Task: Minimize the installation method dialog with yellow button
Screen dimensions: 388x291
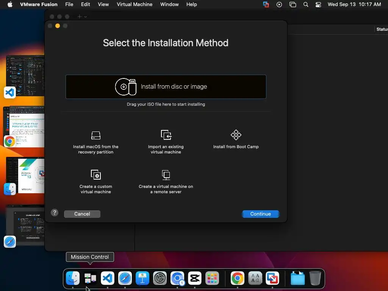Action: pyautogui.click(x=58, y=26)
